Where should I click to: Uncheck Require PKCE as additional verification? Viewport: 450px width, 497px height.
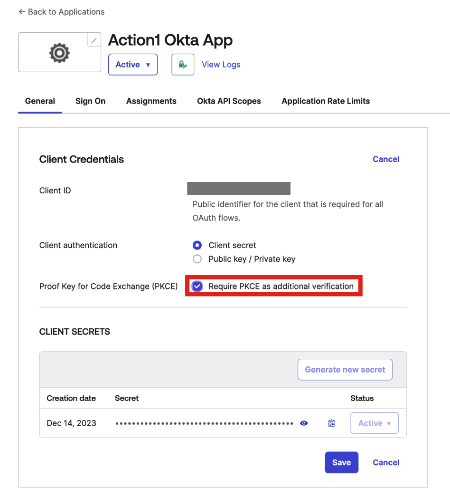[x=197, y=286]
